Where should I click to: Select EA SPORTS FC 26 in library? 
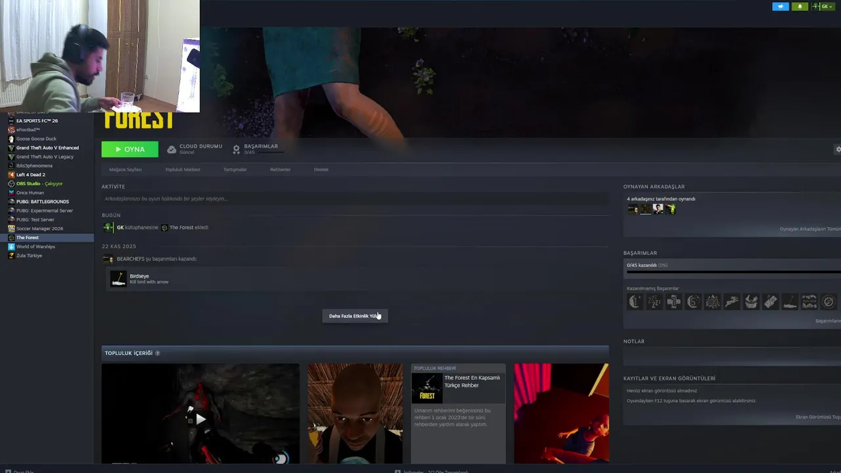click(37, 121)
